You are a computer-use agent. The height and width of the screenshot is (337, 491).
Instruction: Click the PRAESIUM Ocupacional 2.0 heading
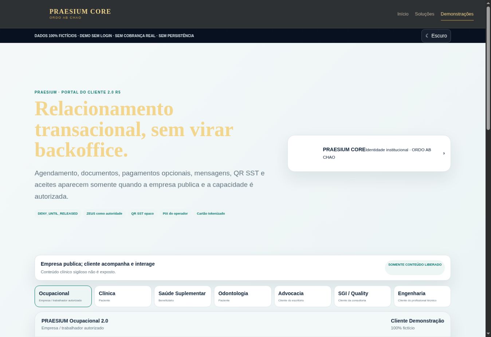point(75,321)
